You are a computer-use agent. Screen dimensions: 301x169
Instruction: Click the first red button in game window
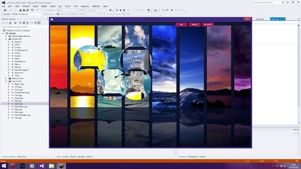click(181, 24)
